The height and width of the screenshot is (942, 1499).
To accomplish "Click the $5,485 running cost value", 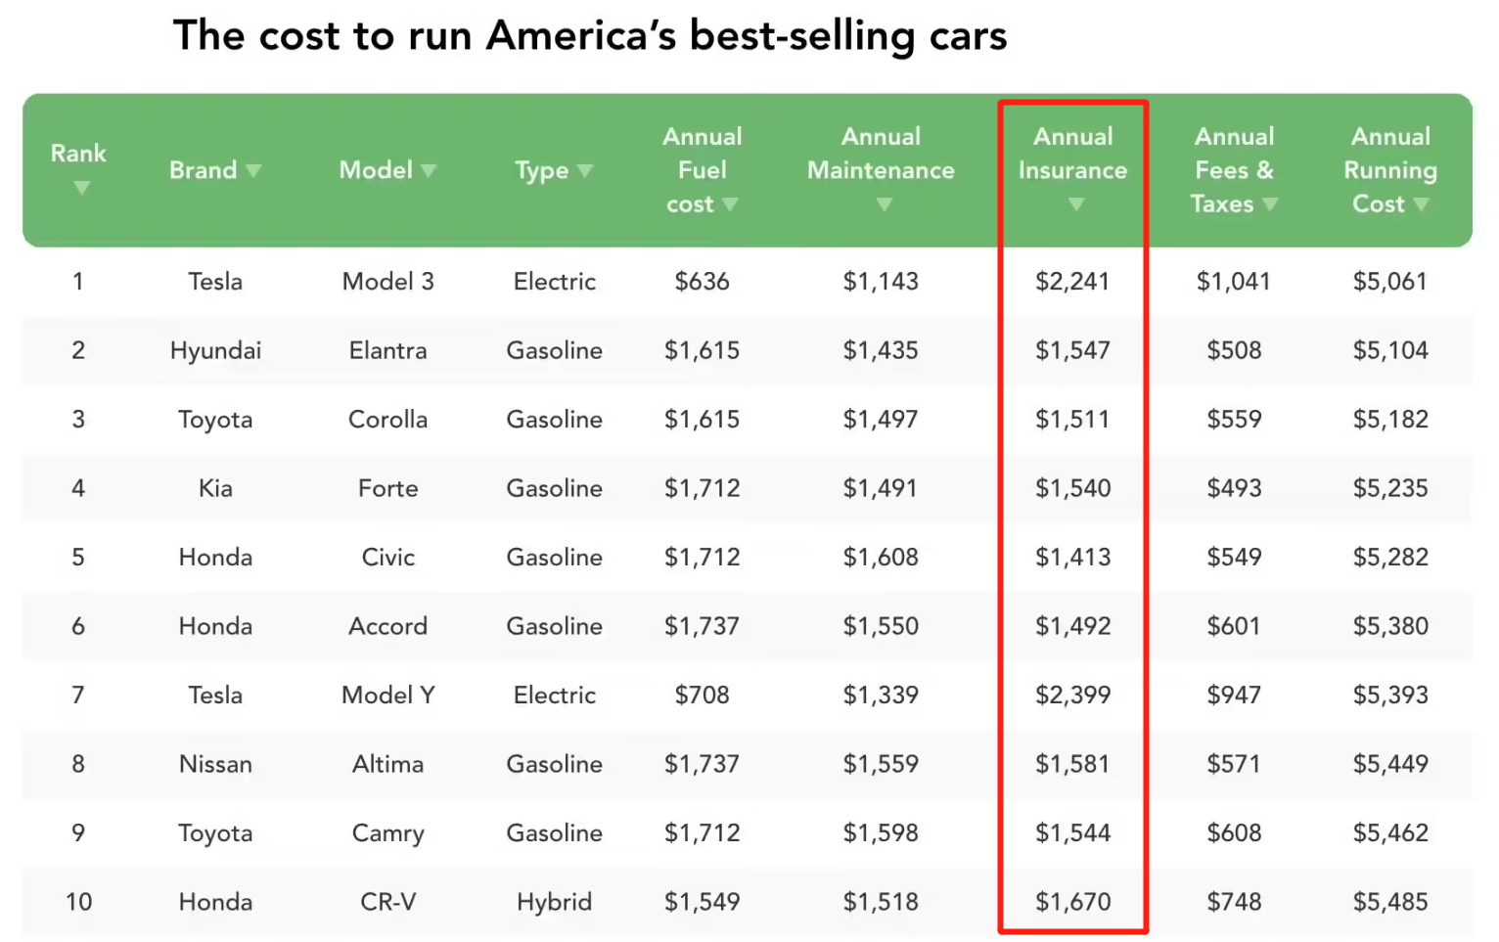I will point(1389,902).
